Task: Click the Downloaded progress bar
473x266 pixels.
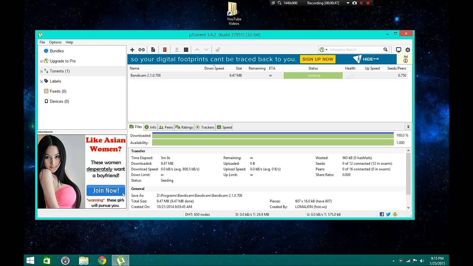Action: (273, 136)
